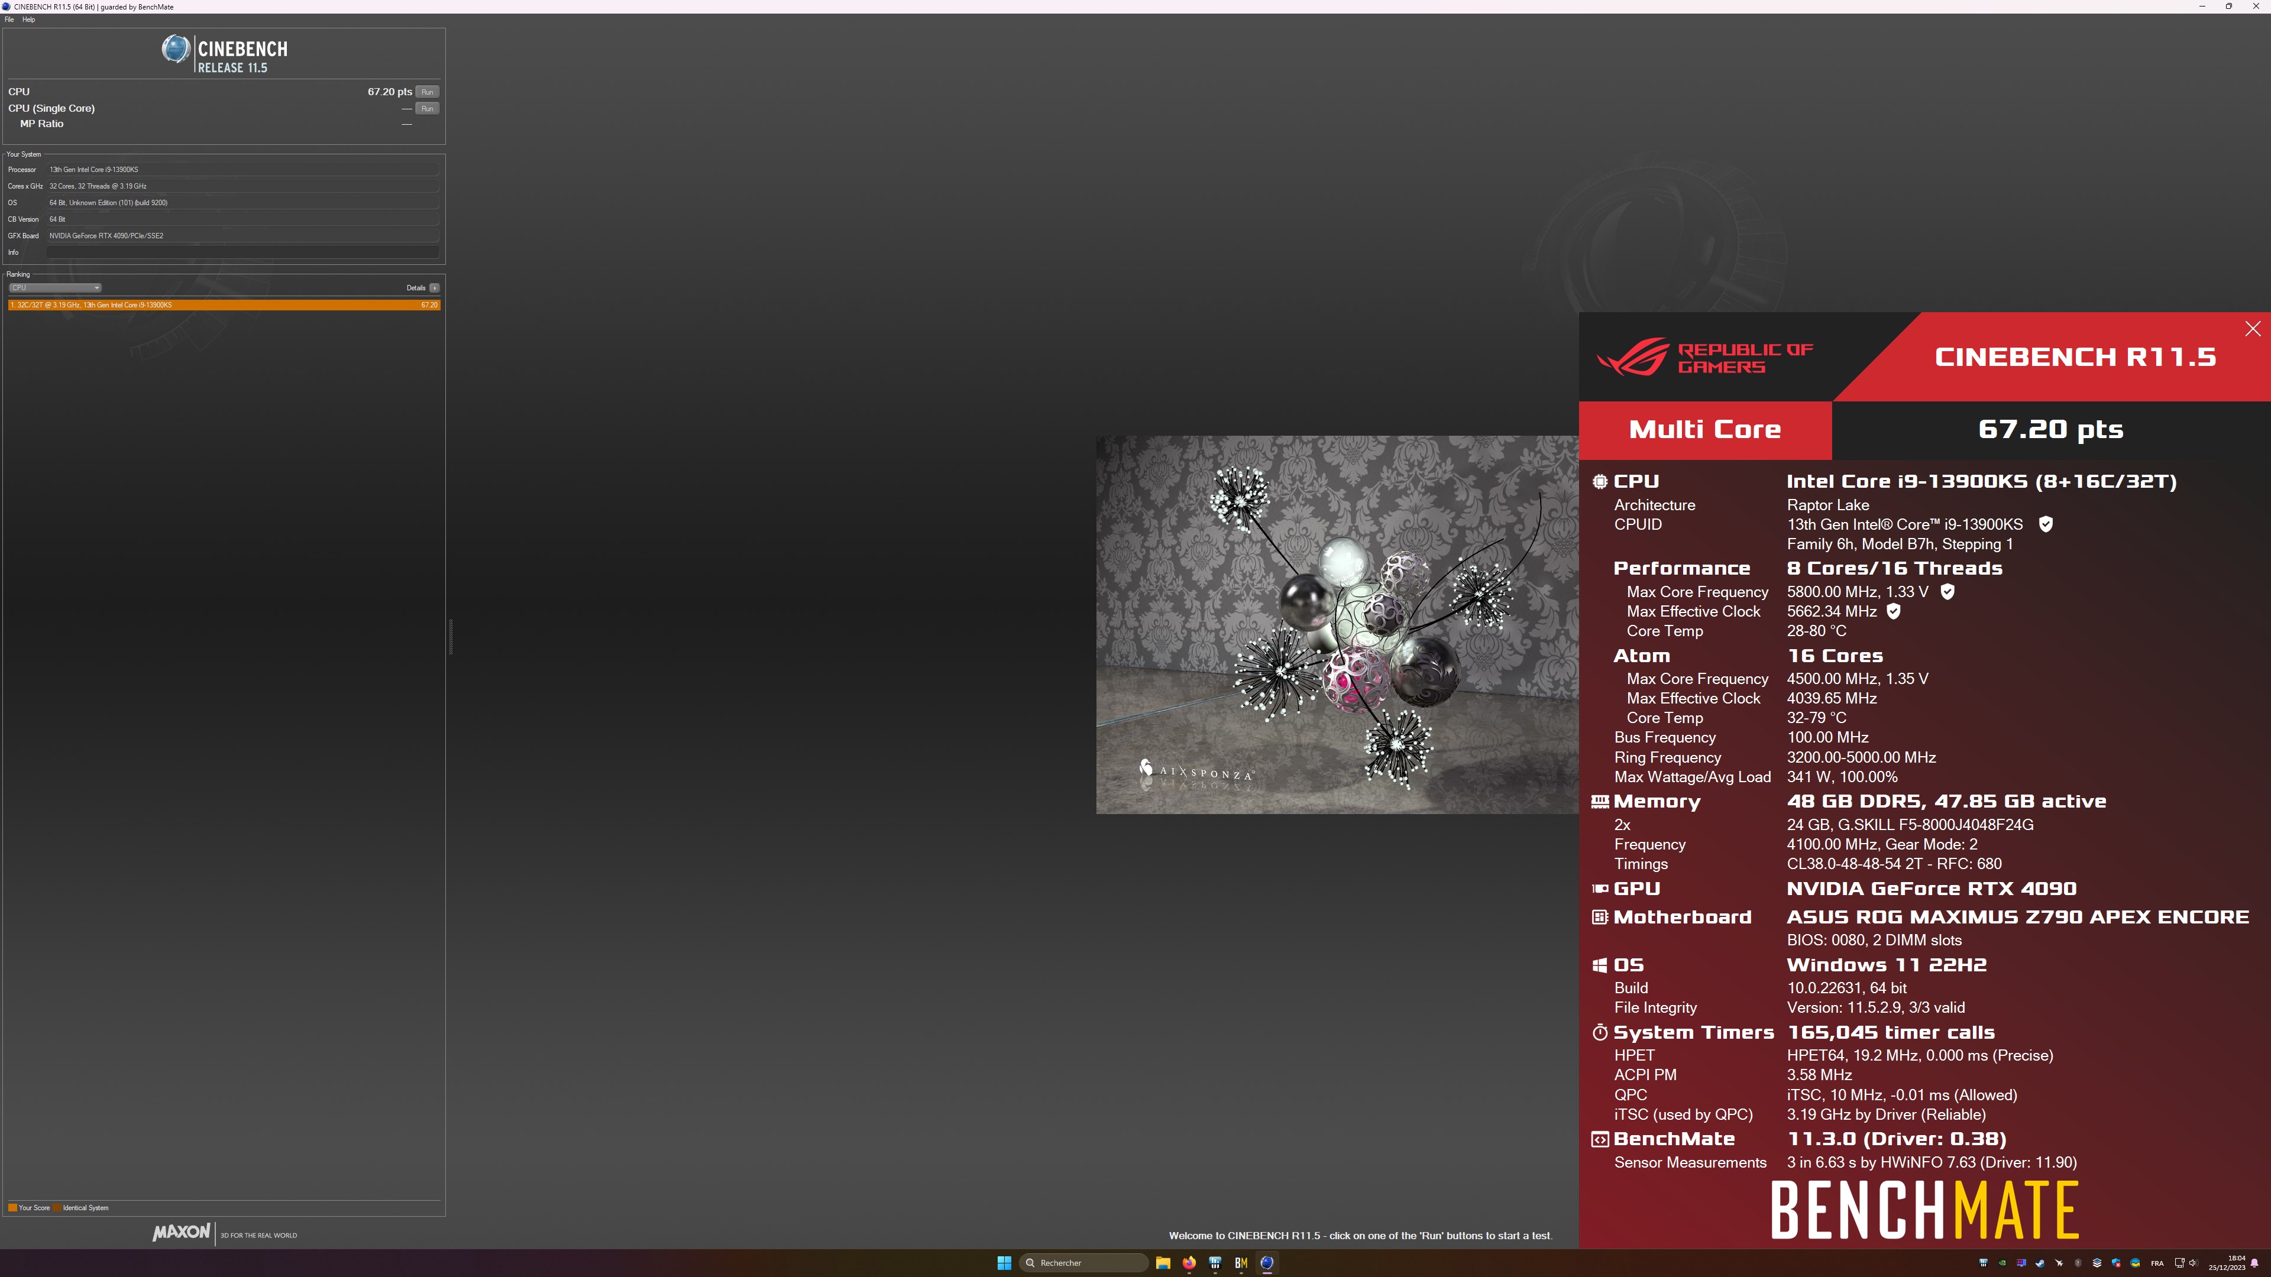Open the Ranking CPU dropdown
Screen dimensions: 2271x1277
point(56,287)
